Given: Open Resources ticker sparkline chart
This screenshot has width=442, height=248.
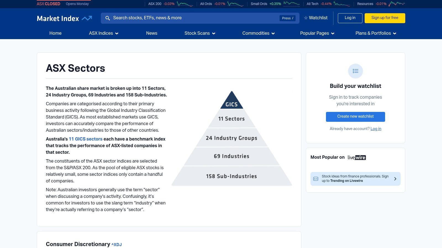Looking at the screenshot, I should [x=397, y=4].
